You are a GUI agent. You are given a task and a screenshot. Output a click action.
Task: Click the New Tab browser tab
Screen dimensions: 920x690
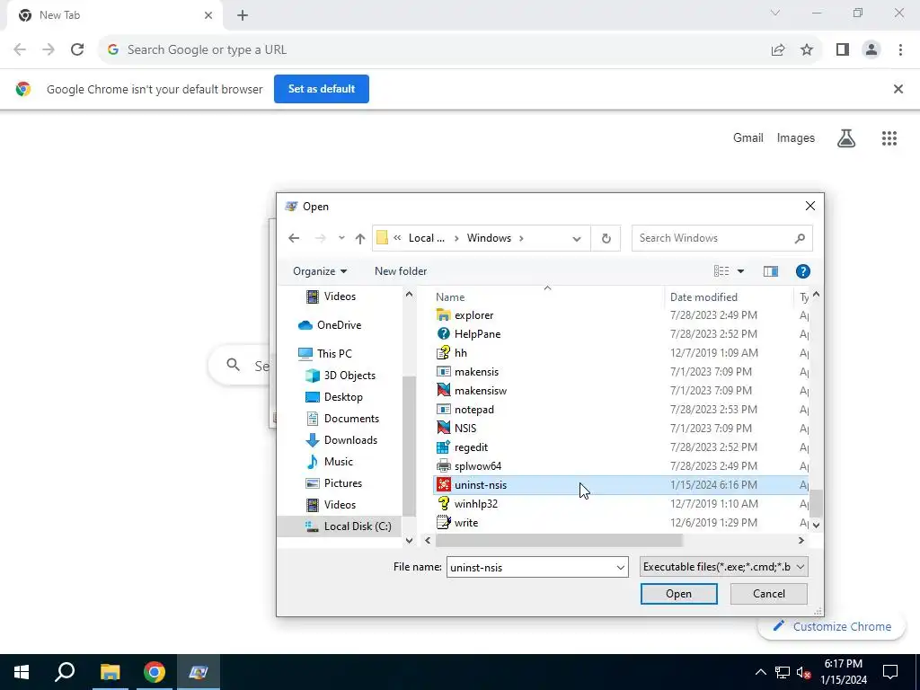(116, 15)
